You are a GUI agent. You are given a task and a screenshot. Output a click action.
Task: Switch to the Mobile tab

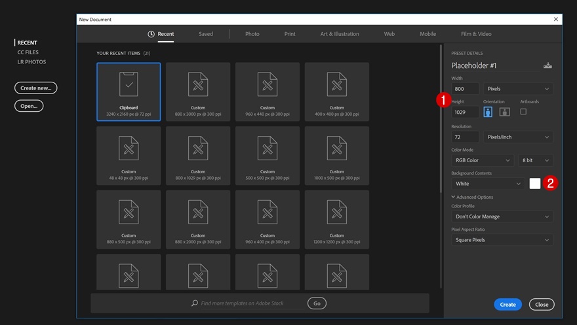(428, 34)
